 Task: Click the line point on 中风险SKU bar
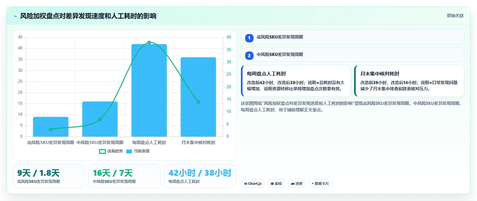pos(100,119)
